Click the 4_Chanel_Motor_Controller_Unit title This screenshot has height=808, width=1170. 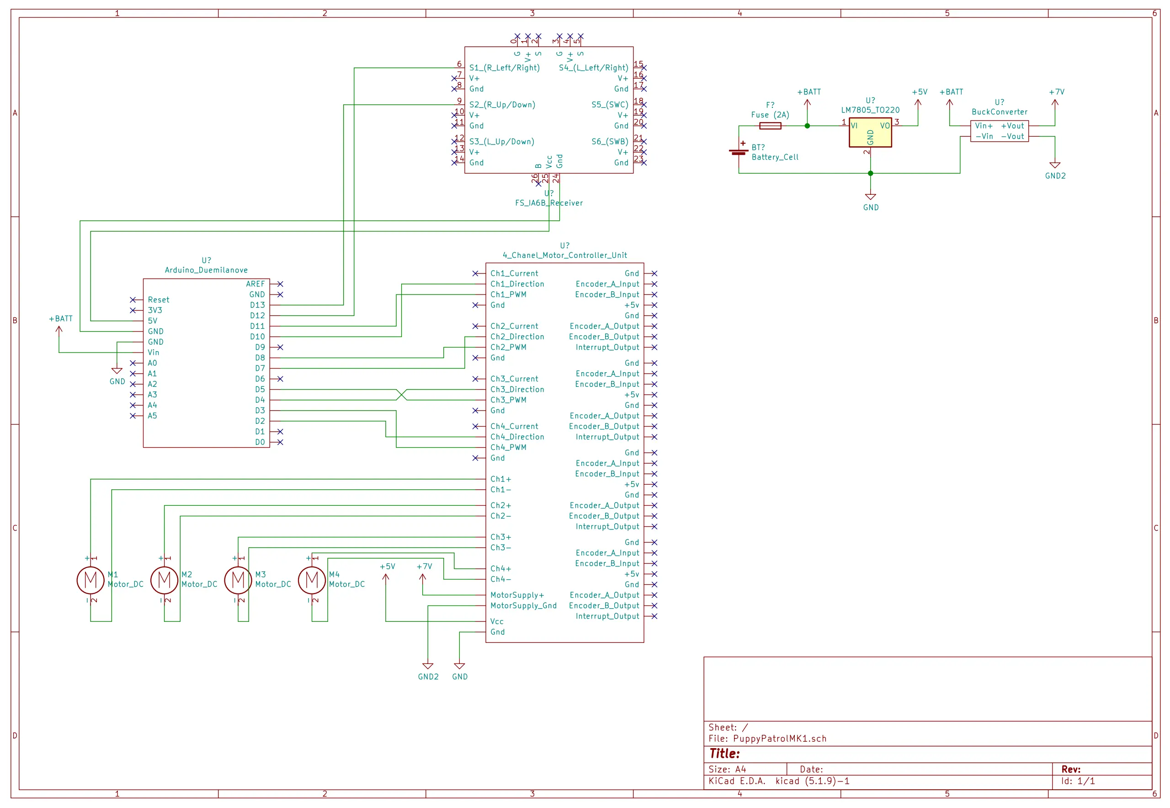(565, 256)
